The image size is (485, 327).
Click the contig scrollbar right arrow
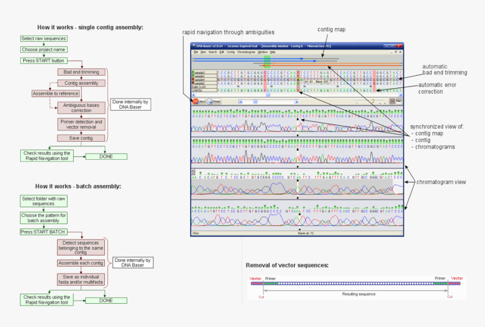401,95
